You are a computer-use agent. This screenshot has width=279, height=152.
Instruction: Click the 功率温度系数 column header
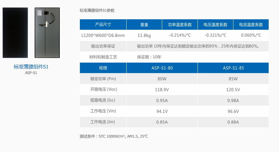tap(180, 24)
